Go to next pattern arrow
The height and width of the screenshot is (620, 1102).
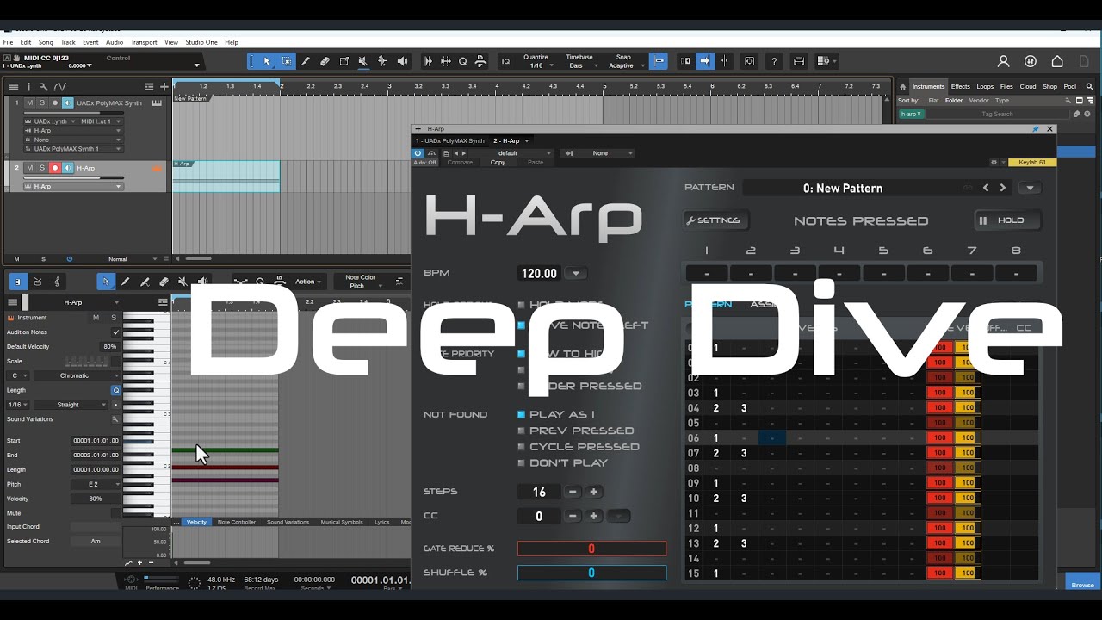pyautogui.click(x=1003, y=188)
